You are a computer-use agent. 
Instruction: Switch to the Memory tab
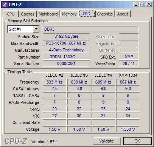pyautogui.click(x=69, y=14)
